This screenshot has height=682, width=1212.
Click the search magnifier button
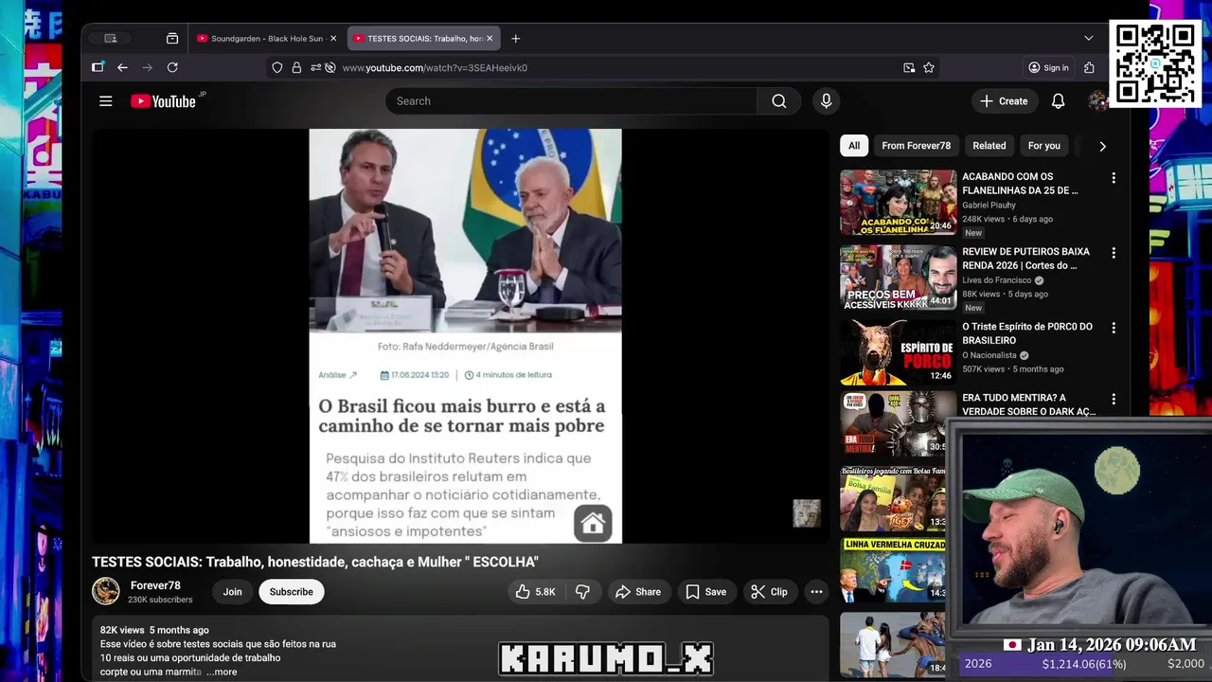(778, 101)
